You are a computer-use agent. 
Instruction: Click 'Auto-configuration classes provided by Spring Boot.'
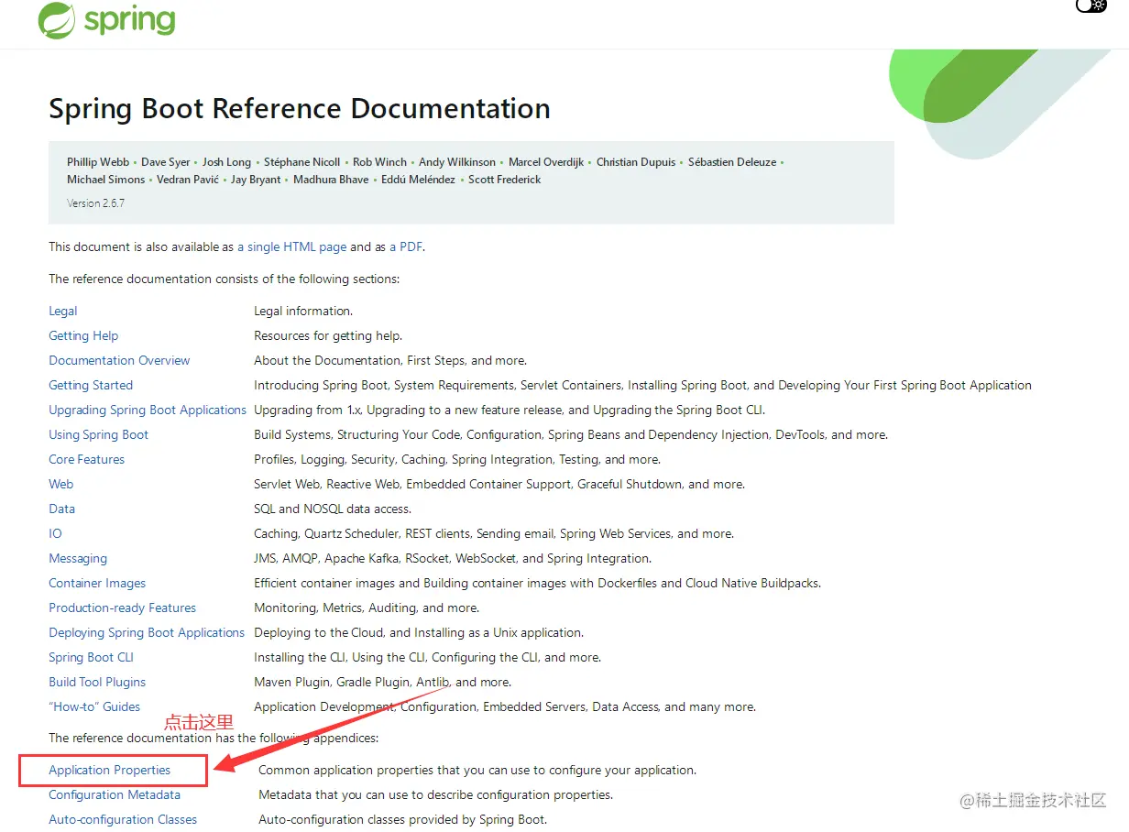click(402, 820)
